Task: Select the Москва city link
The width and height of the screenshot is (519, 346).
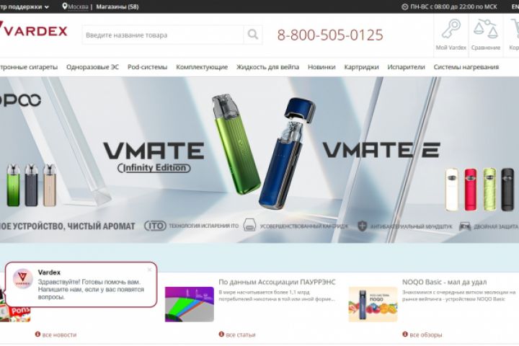Action: [78, 6]
